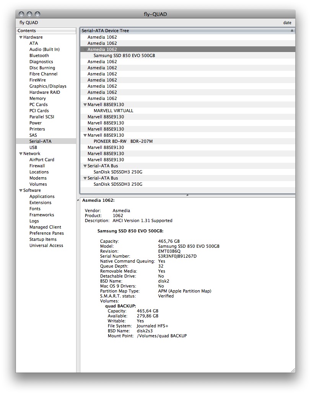Image resolution: width=311 pixels, height=394 pixels.
Task: Click the Contents sidebar header
Action: tap(46, 31)
